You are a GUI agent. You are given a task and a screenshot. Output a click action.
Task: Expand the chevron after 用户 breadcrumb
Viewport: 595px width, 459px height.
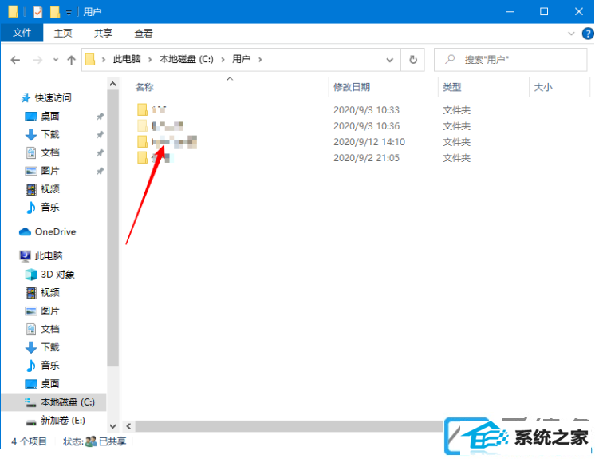click(x=260, y=60)
